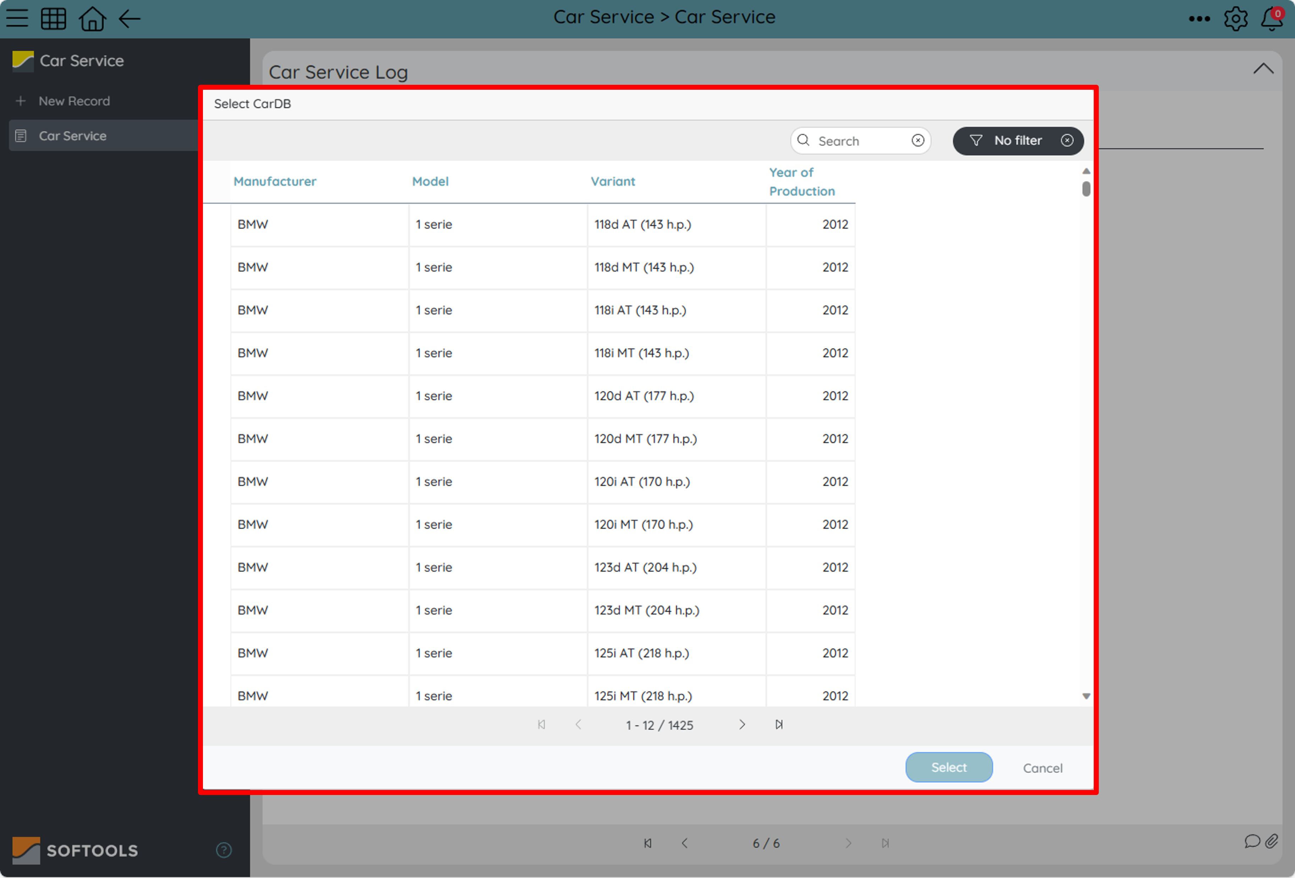Jump to first page in CarDB dialog
Screen dimensions: 1295x878
541,725
